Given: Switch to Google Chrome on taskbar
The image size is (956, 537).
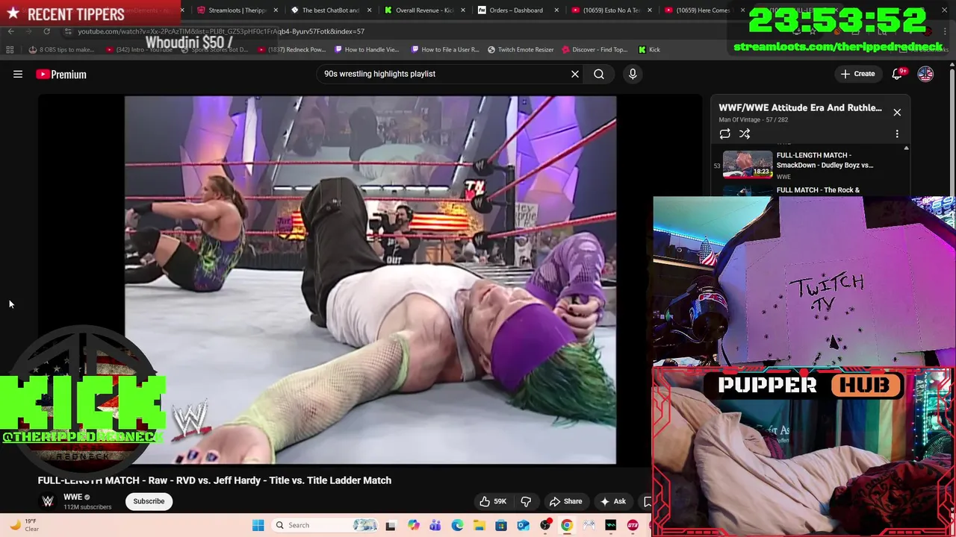Looking at the screenshot, I should [567, 525].
